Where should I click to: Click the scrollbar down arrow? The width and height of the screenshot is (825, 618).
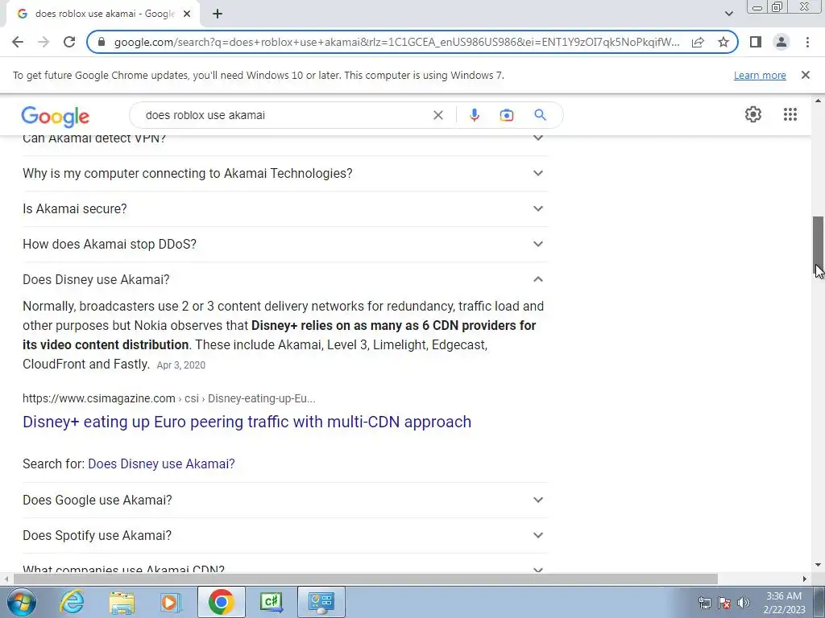click(819, 566)
